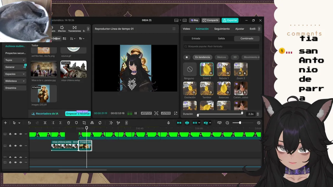The image size is (333, 187).
Task: Click the Relación aspect ratio button
Action: [166, 113]
